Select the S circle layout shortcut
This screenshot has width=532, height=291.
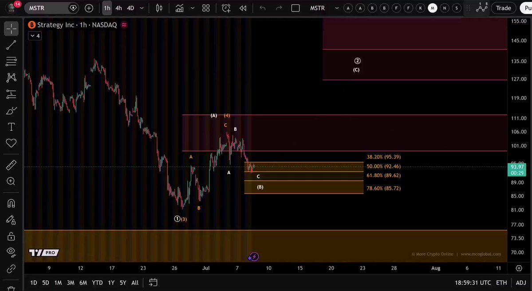[457, 8]
